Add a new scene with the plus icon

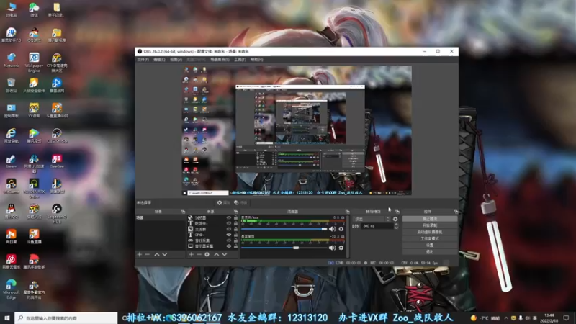(x=139, y=254)
